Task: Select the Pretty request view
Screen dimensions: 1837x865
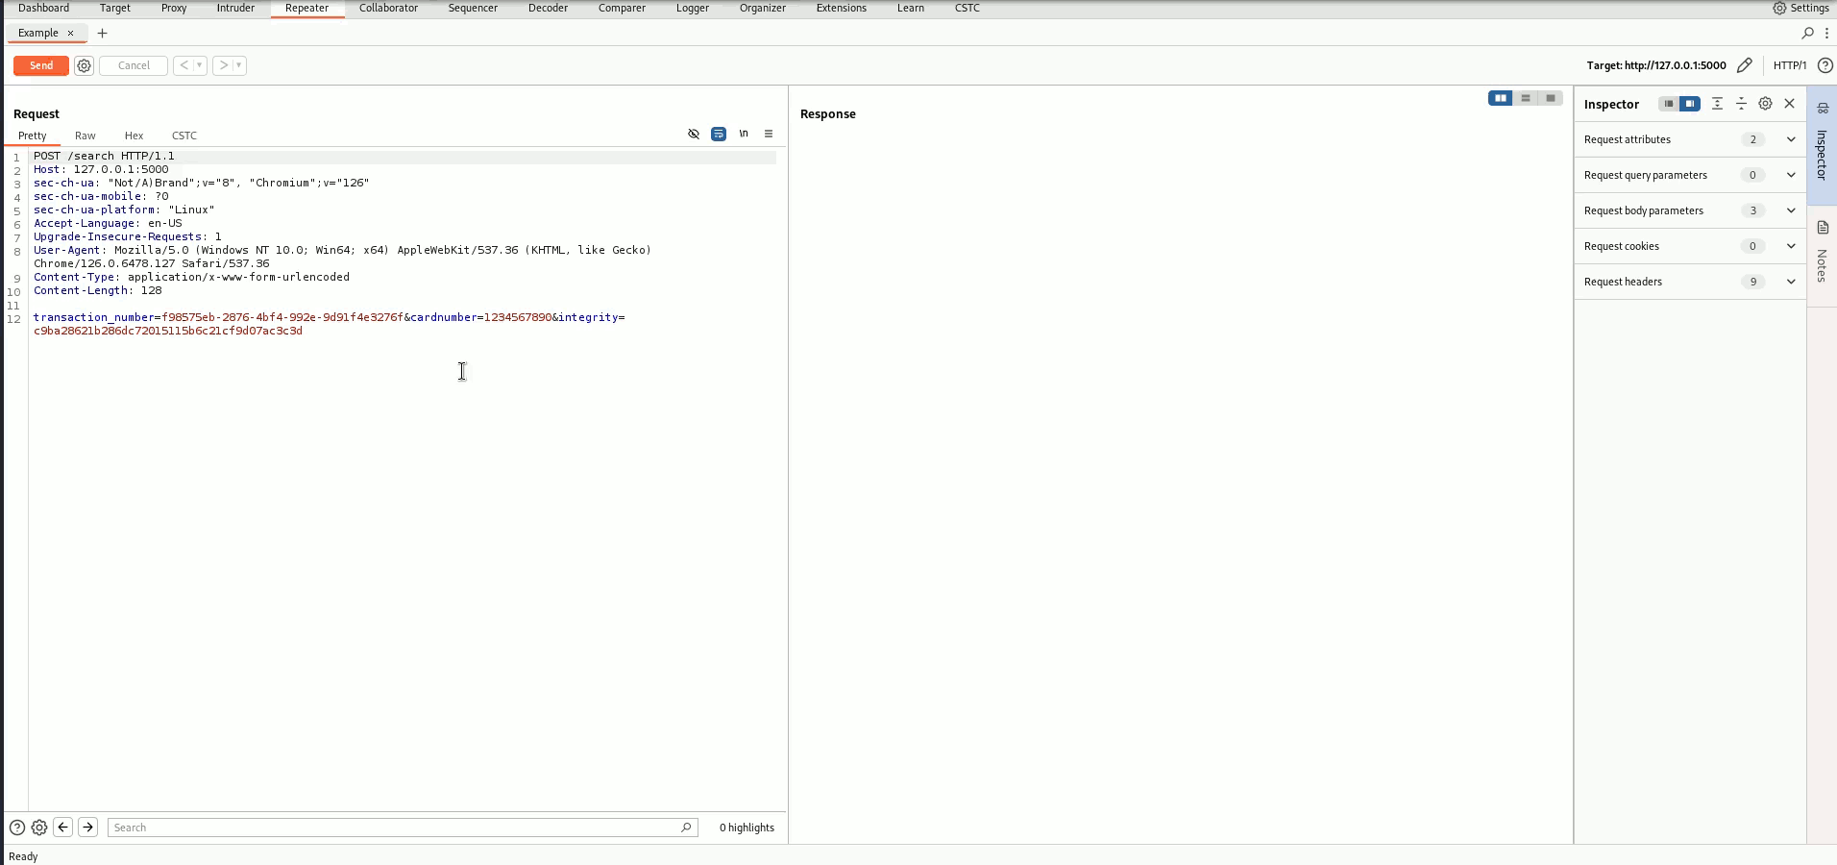Action: tap(32, 136)
